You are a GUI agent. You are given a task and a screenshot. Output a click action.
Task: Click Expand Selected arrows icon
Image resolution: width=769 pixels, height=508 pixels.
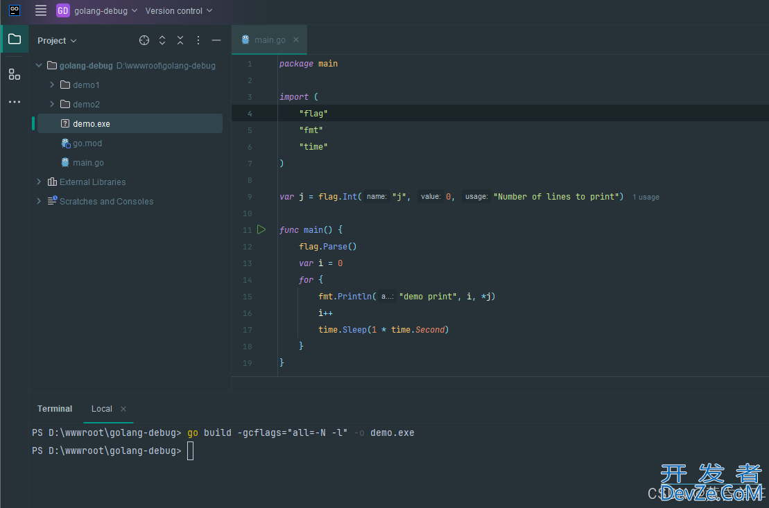pos(162,40)
